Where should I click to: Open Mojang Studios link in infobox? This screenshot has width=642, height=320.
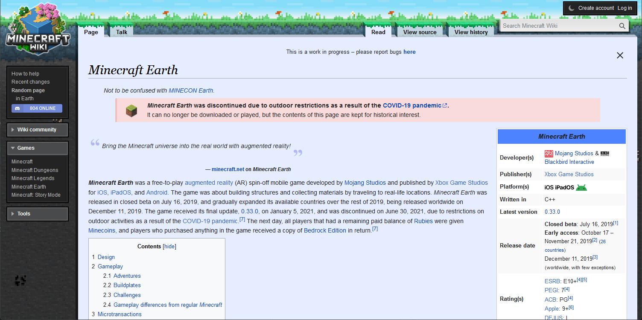click(x=574, y=154)
